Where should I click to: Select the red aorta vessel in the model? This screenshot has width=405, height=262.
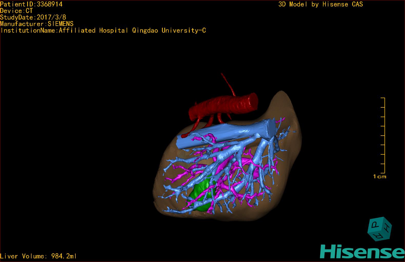tap(223, 107)
